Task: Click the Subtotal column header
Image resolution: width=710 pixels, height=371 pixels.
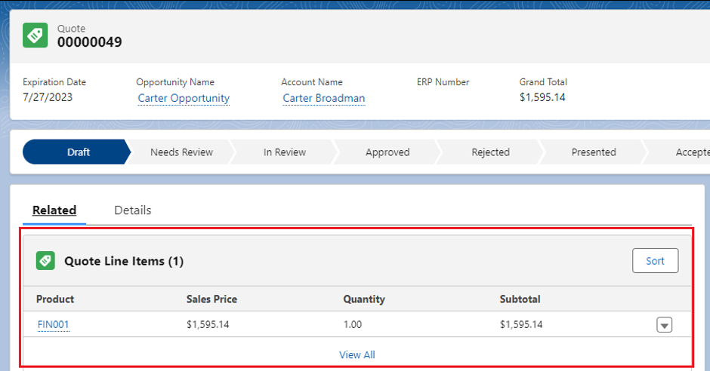Action: (x=520, y=299)
